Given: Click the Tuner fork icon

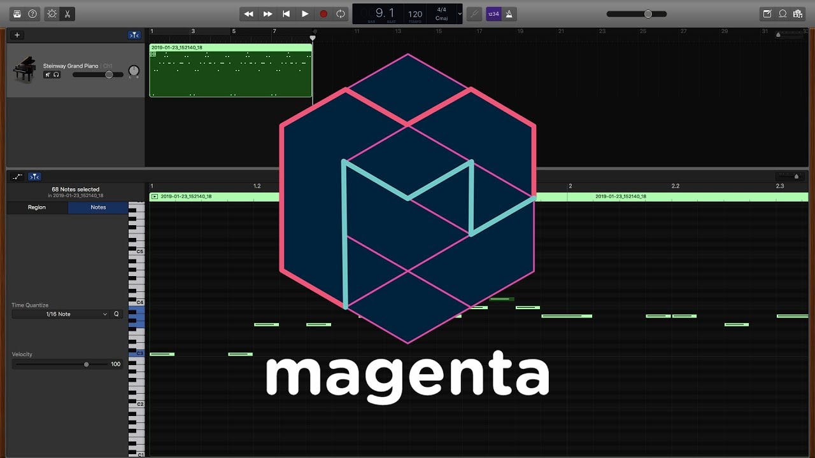Looking at the screenshot, I should coord(474,14).
